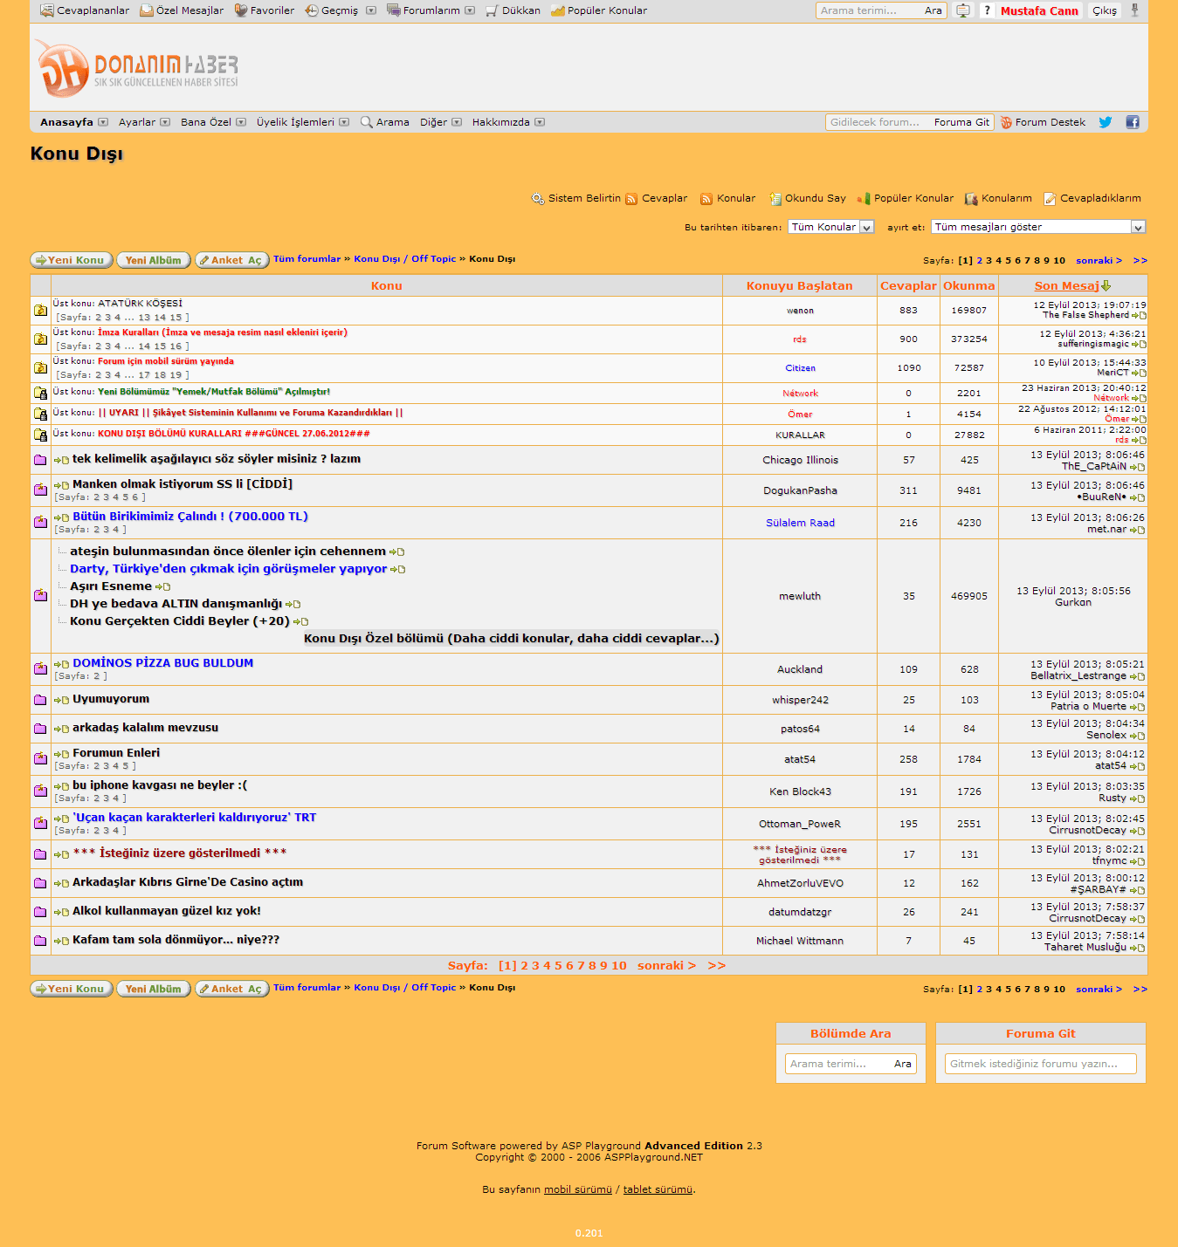Click the top Anket Aç button
Screen dimensions: 1178x1247
point(232,260)
